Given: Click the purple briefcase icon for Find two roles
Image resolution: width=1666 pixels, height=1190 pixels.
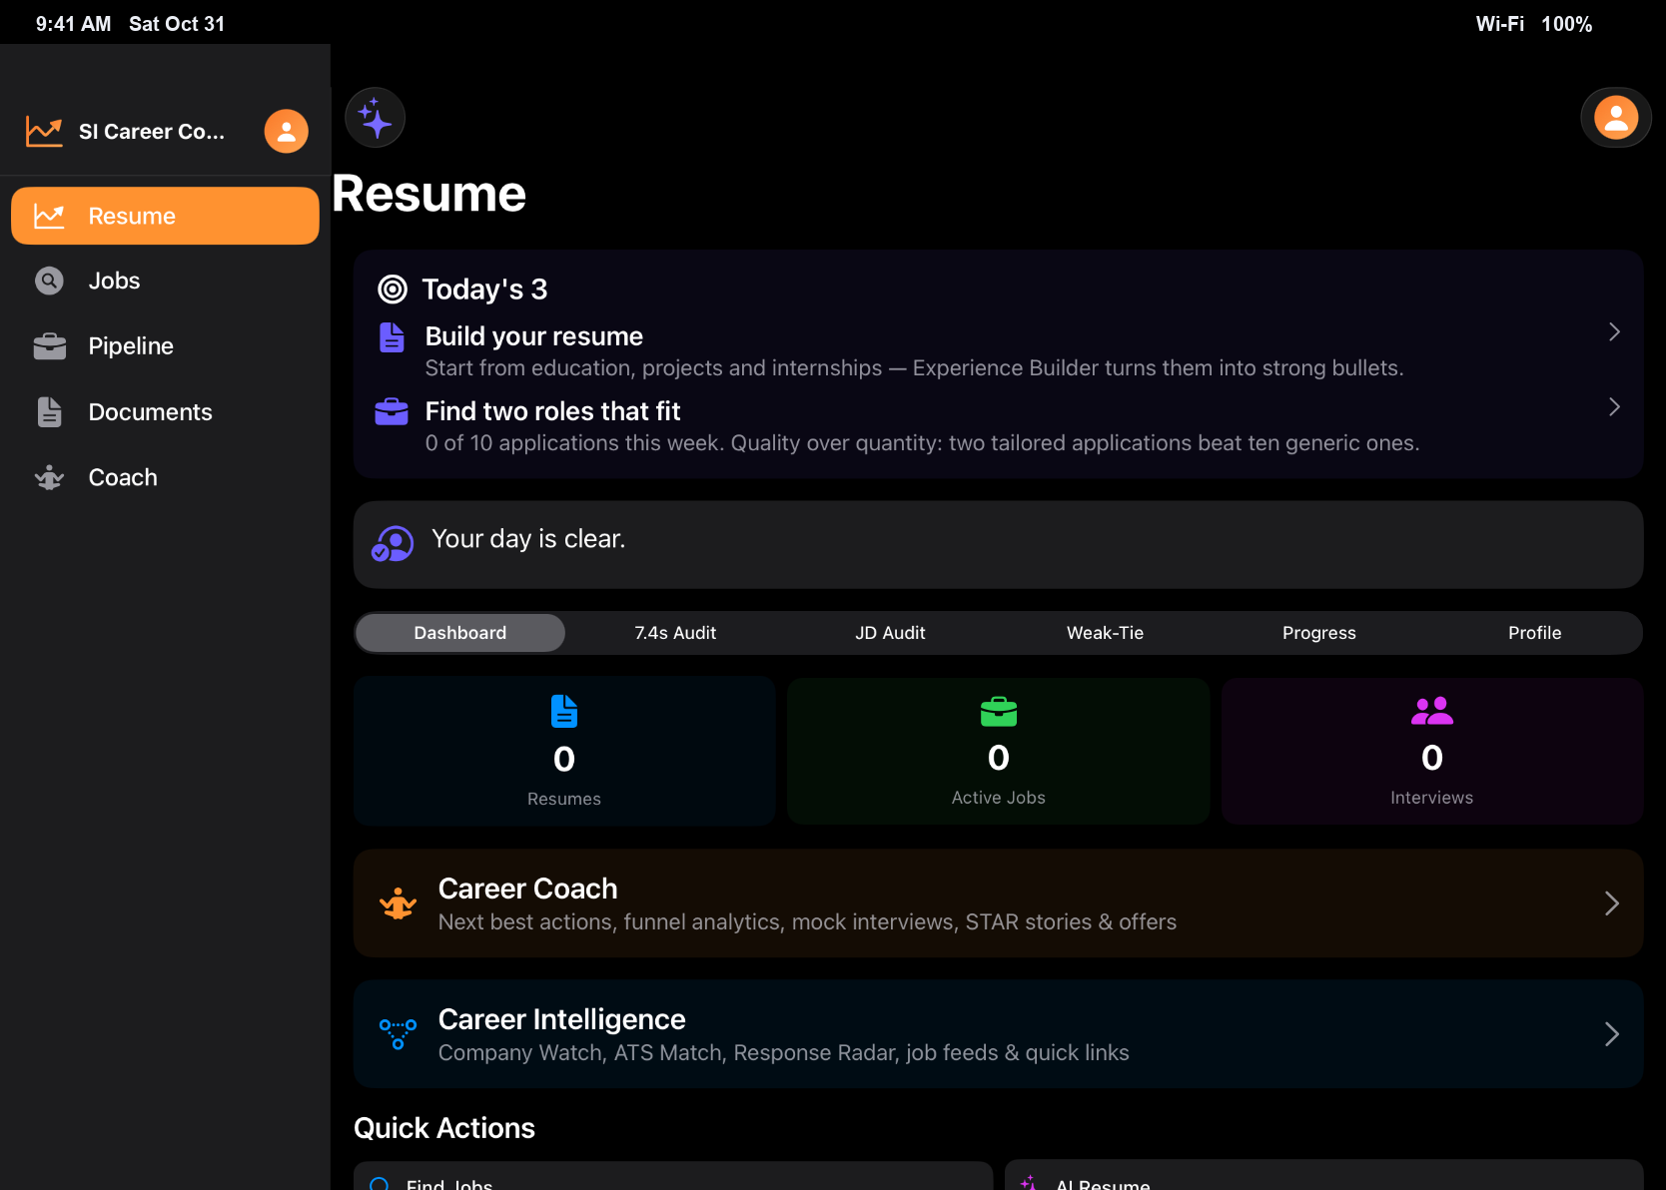Looking at the screenshot, I should point(392,411).
